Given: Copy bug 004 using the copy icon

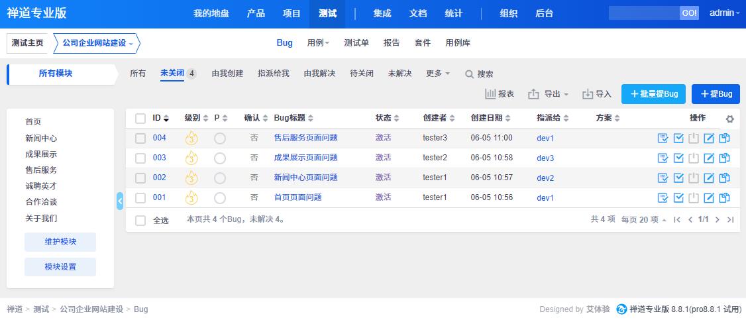Looking at the screenshot, I should coord(725,138).
